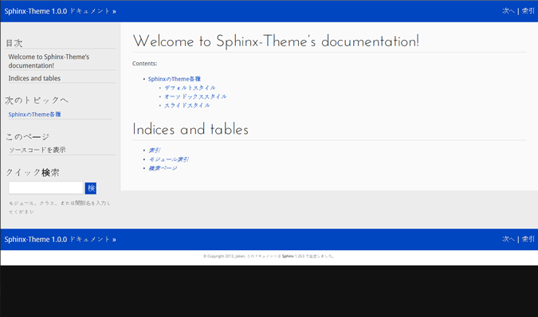Click '索引' link under Indices and tables
The width and height of the screenshot is (538, 317).
[155, 151]
